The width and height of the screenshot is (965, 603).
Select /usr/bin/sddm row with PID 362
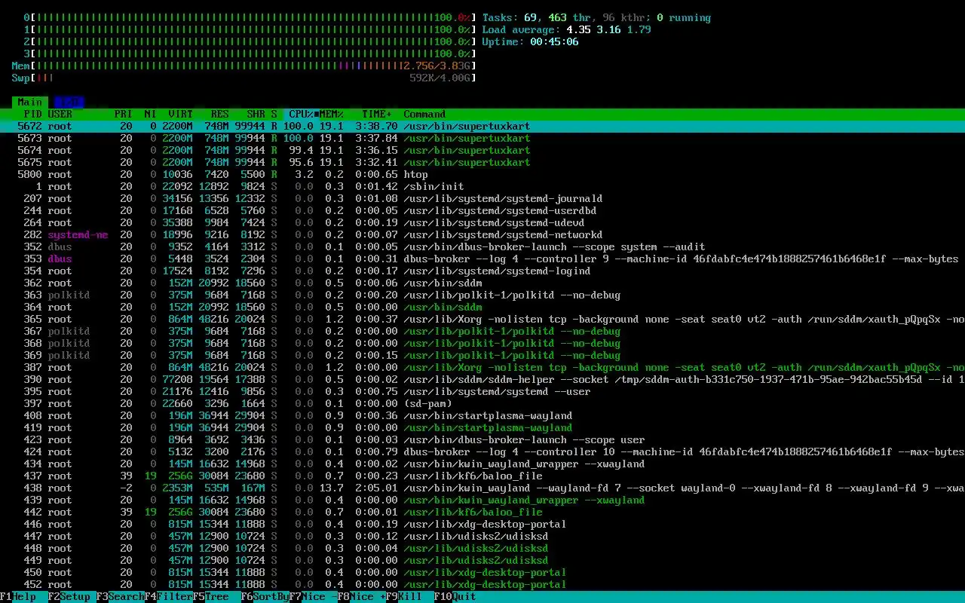(x=482, y=283)
